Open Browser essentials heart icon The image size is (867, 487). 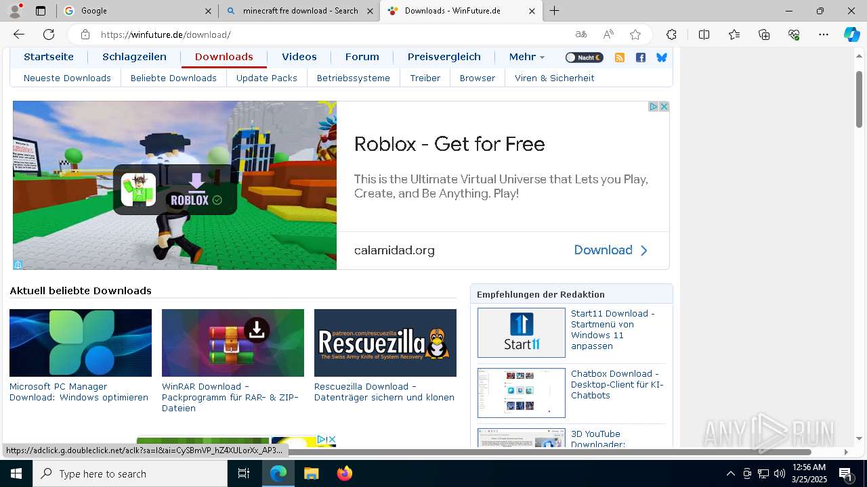794,34
